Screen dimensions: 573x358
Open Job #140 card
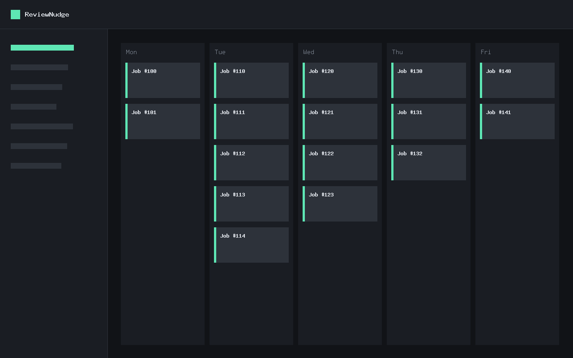(517, 80)
